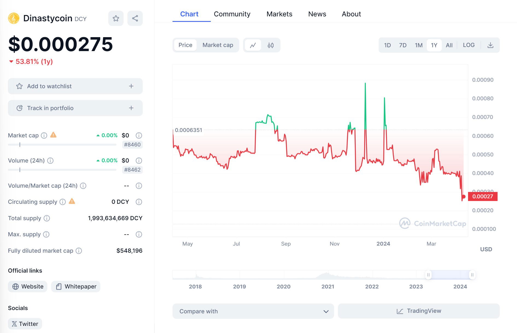Image resolution: width=517 pixels, height=333 pixels.
Task: Switch to candlestick chart icon
Action: pyautogui.click(x=271, y=45)
